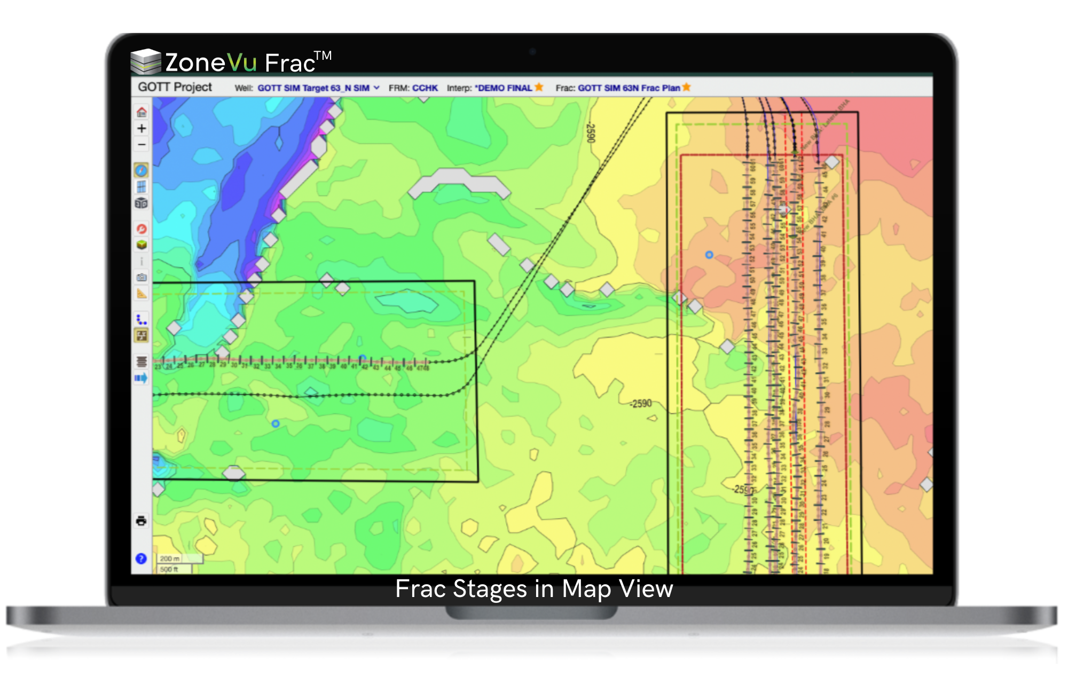Select the triangle ruler measure tool
Image resolution: width=1068 pixels, height=691 pixels.
pyautogui.click(x=142, y=294)
